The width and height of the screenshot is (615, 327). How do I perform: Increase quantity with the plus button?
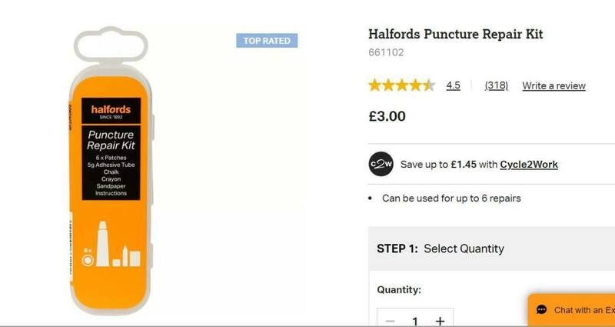coord(440,321)
